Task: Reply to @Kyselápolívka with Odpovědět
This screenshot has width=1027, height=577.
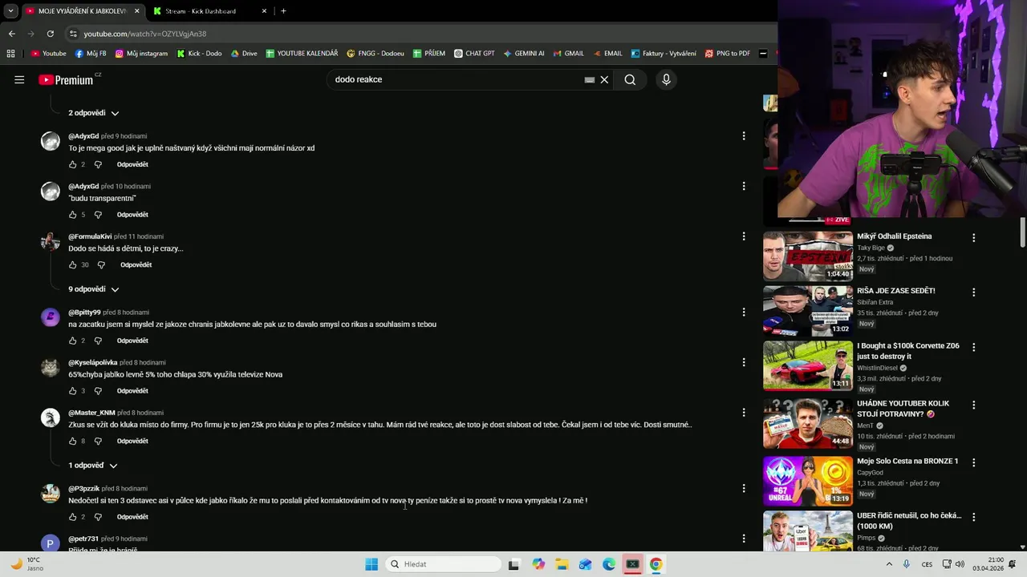Action: [132, 391]
